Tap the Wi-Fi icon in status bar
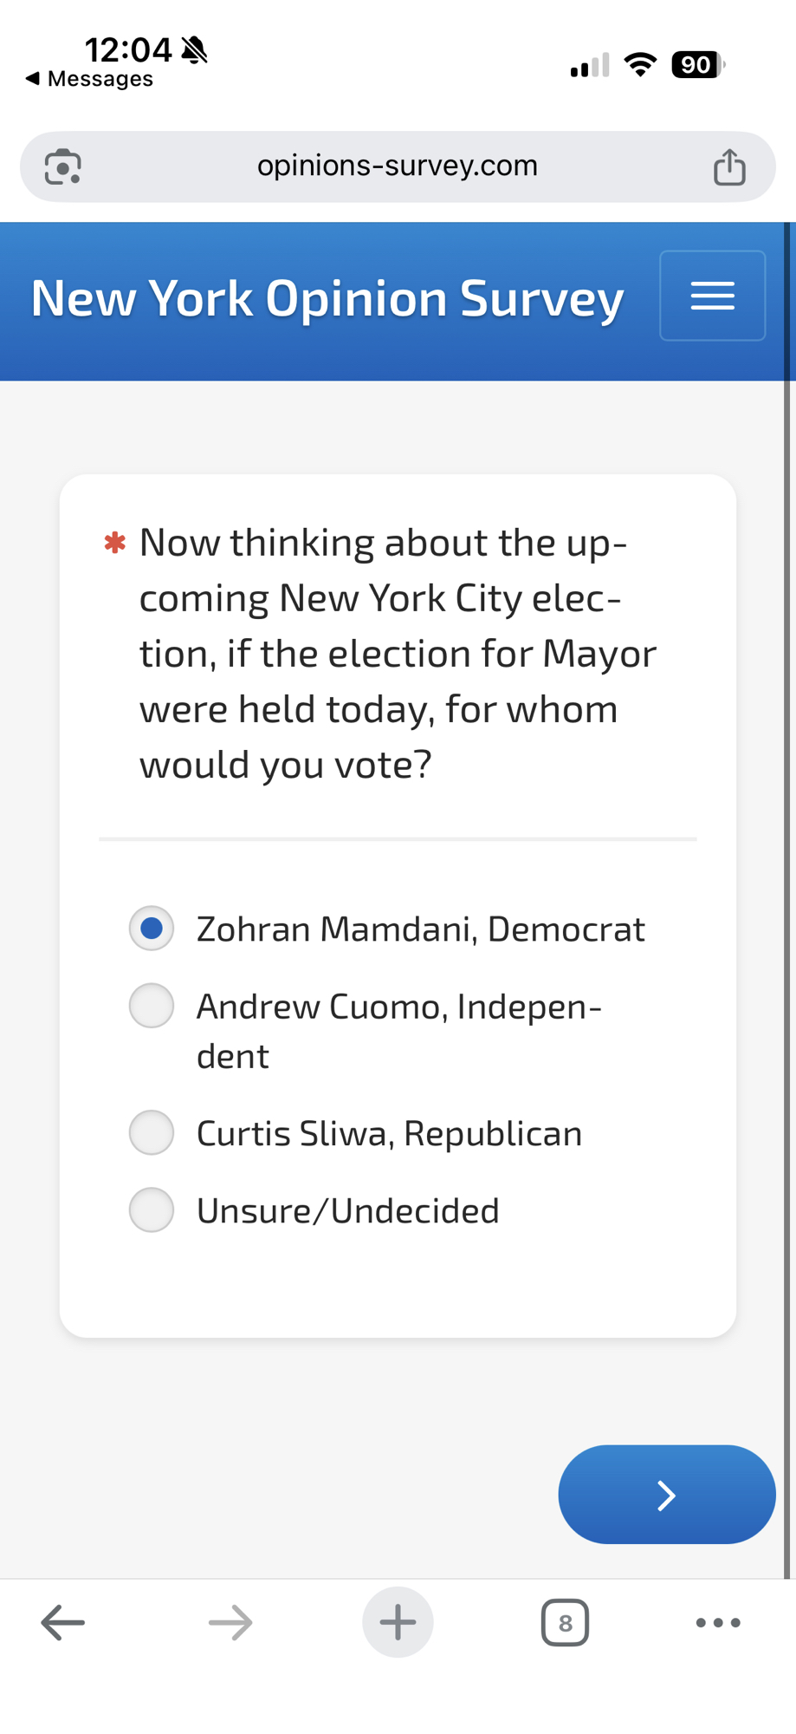Screen dimensions: 796x1734 640,65
